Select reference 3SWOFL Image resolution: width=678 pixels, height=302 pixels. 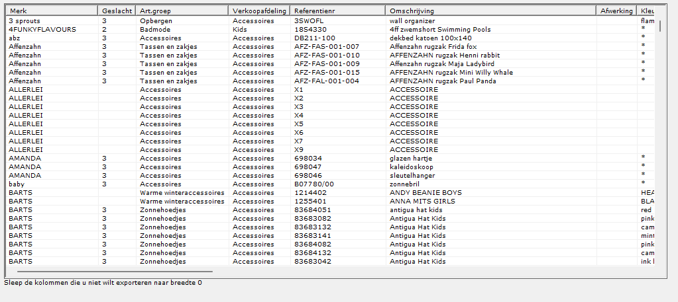pos(309,20)
